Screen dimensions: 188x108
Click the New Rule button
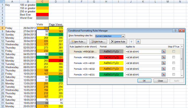click(78, 42)
